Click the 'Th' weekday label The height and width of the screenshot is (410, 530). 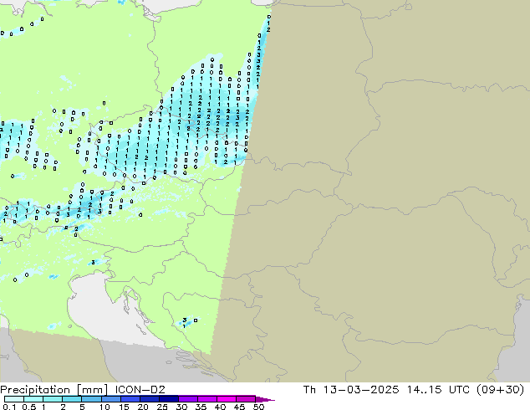point(309,390)
